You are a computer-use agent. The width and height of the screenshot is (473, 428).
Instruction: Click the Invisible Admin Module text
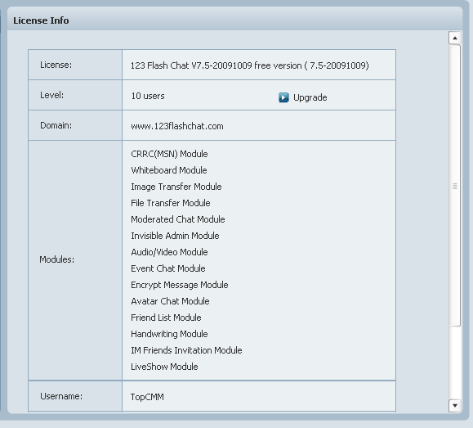(x=175, y=236)
